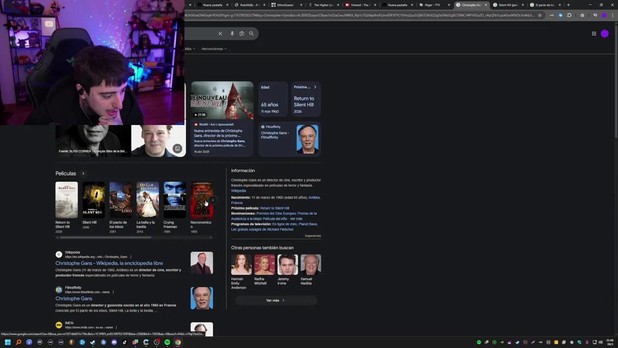This screenshot has width=618, height=348.
Task: Select El pacto de los lobos poster
Action: tap(121, 200)
